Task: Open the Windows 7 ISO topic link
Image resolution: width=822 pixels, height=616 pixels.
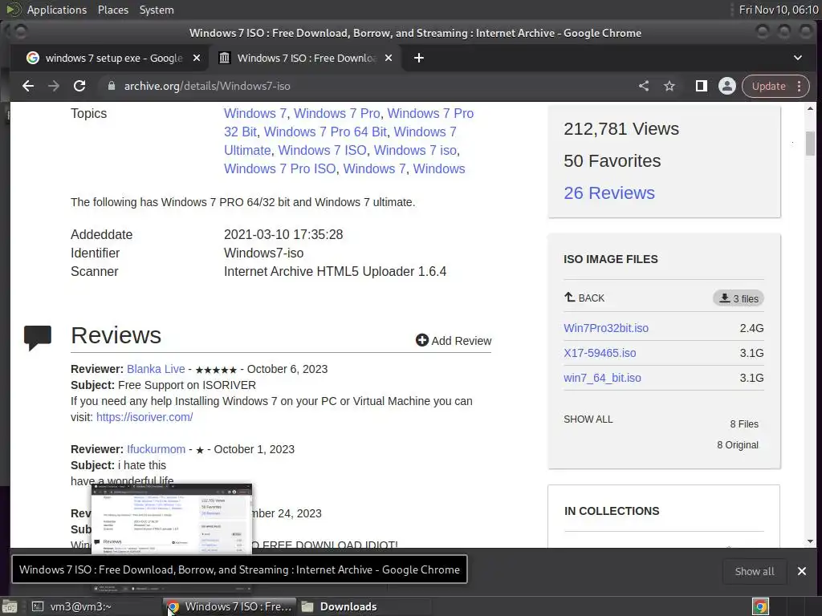Action: point(322,150)
